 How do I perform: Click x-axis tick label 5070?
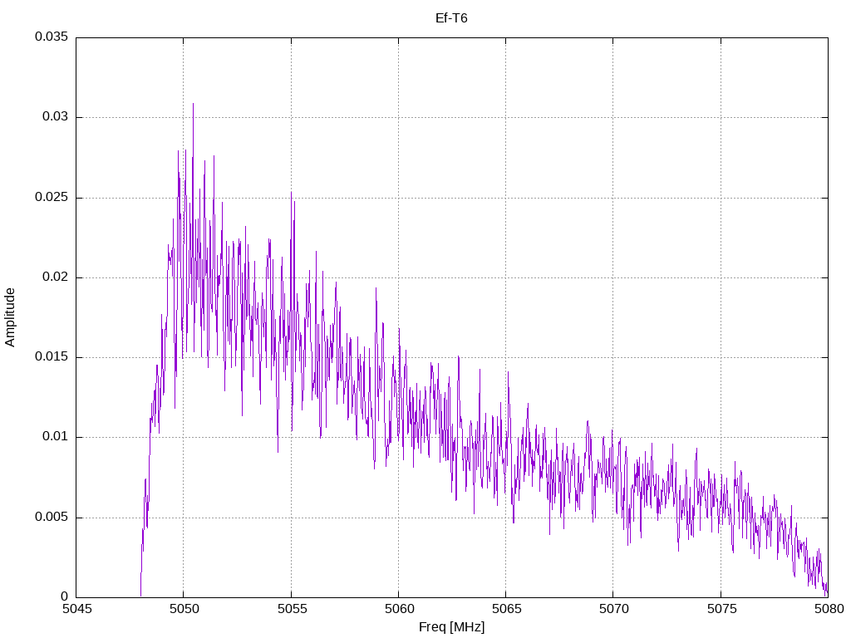click(614, 609)
